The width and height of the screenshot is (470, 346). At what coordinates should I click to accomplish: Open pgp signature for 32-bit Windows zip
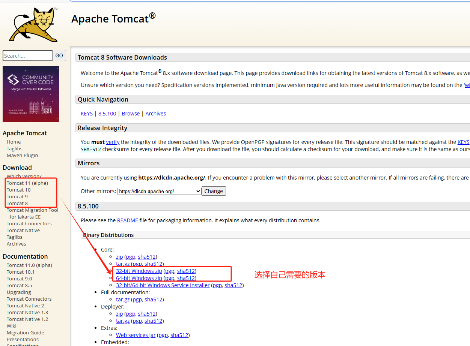[170, 271]
